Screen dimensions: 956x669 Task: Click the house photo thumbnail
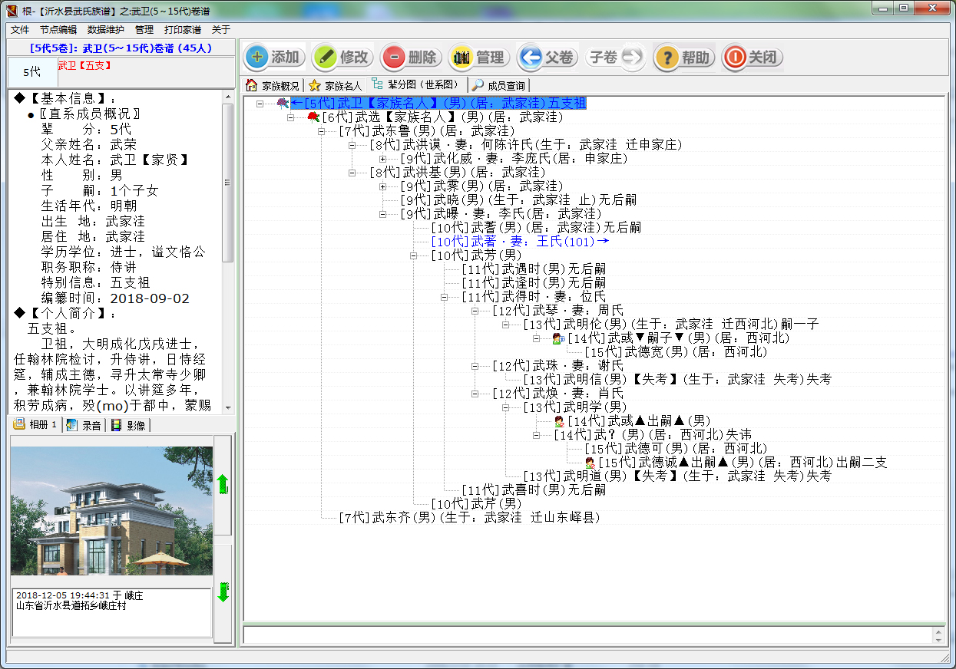point(111,511)
